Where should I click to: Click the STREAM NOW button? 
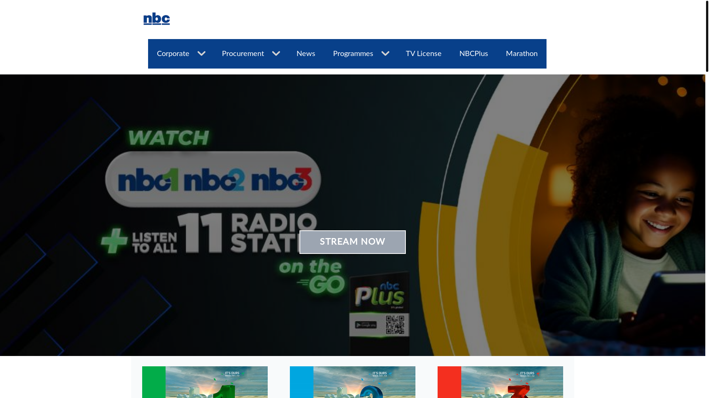[352, 242]
